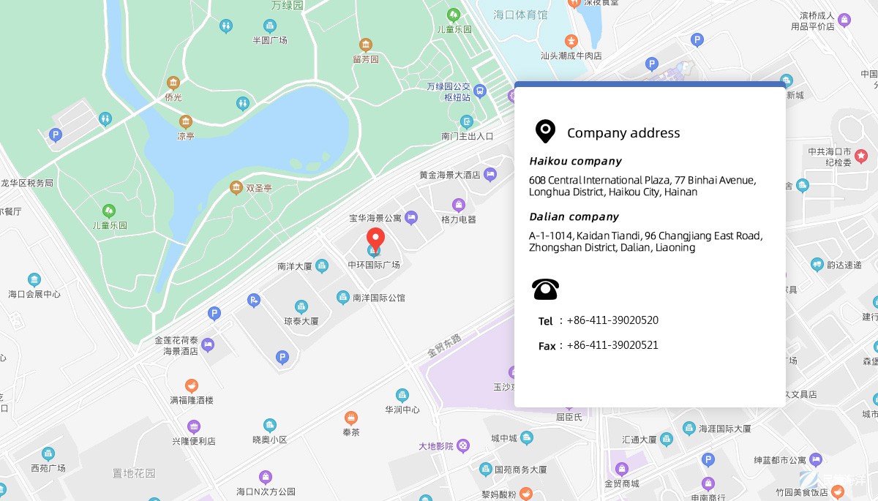Viewport: 878px width, 501px height.
Task: Select the 南门主出入口 entrance icon
Action: [x=467, y=121]
